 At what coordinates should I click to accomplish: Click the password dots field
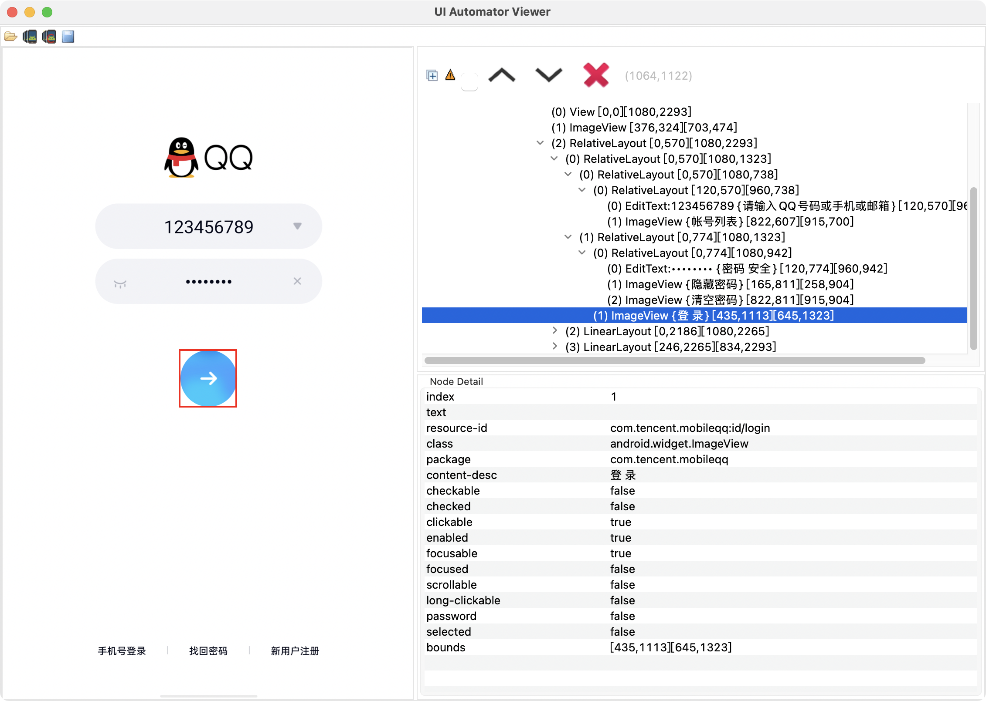pyautogui.click(x=208, y=282)
